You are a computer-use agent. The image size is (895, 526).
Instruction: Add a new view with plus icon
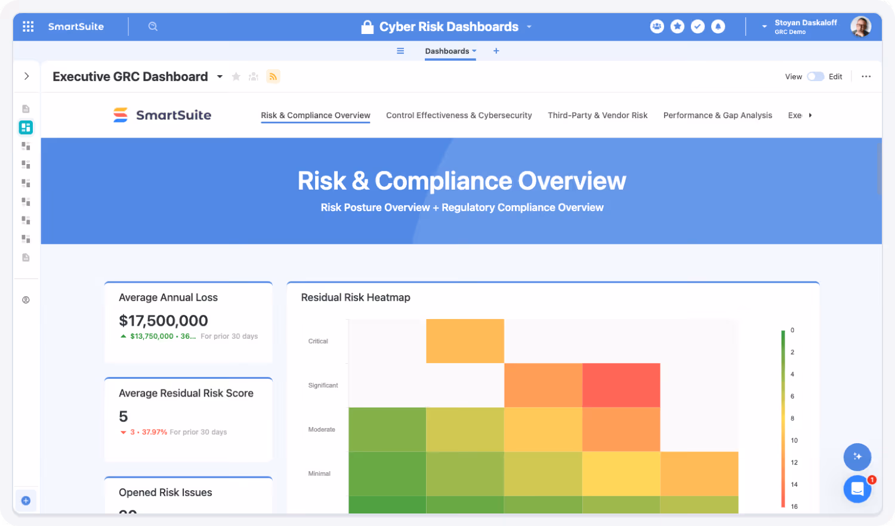496,51
